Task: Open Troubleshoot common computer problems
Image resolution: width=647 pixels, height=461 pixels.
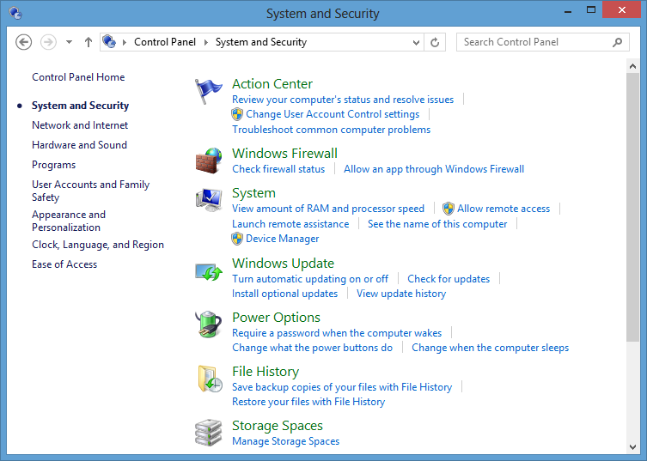Action: [x=332, y=130]
